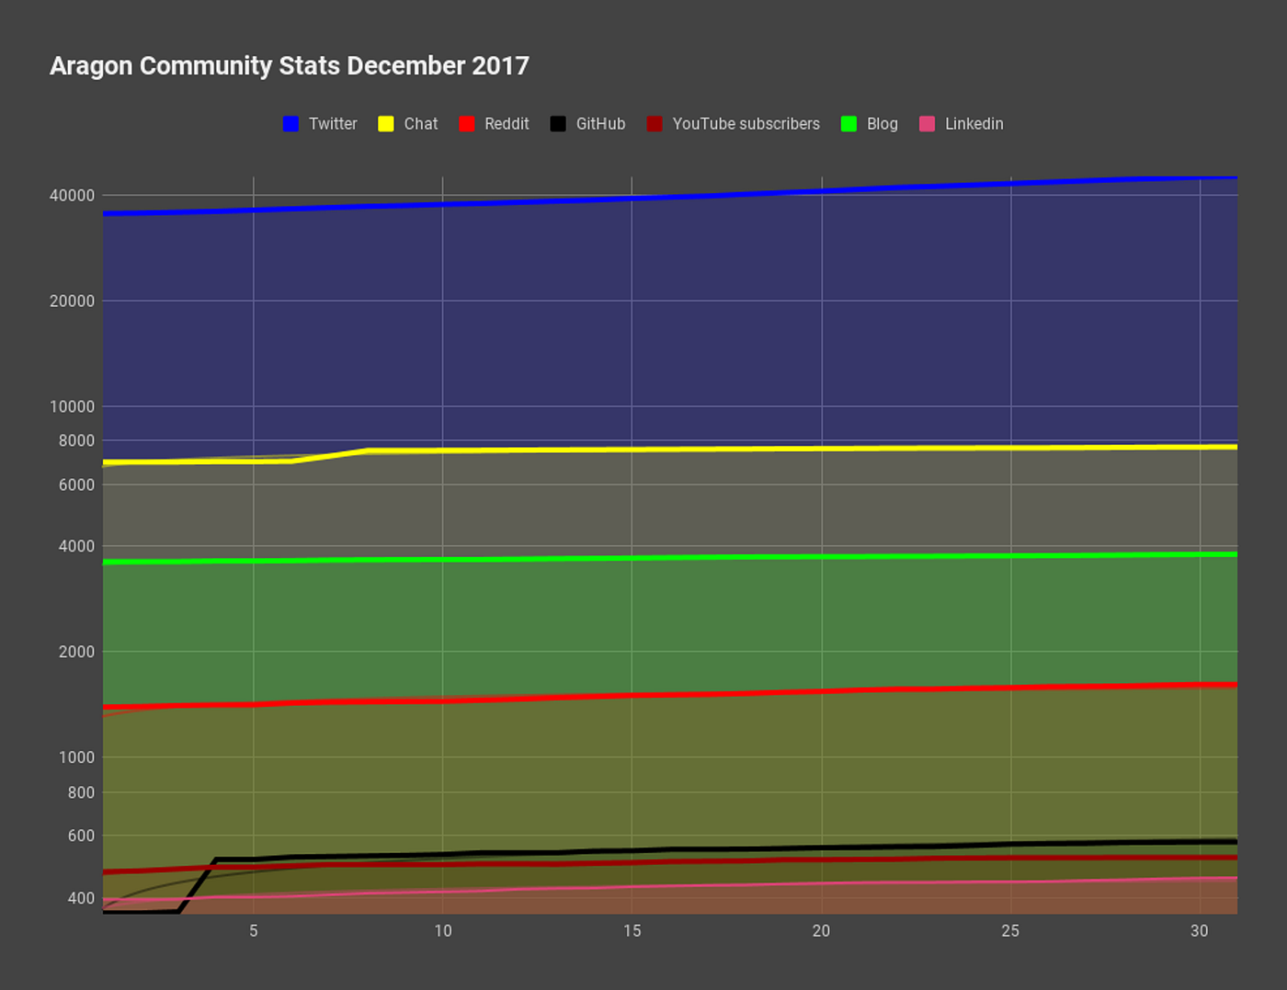Click the 8000 y-axis label
The image size is (1287, 990).
click(x=76, y=441)
